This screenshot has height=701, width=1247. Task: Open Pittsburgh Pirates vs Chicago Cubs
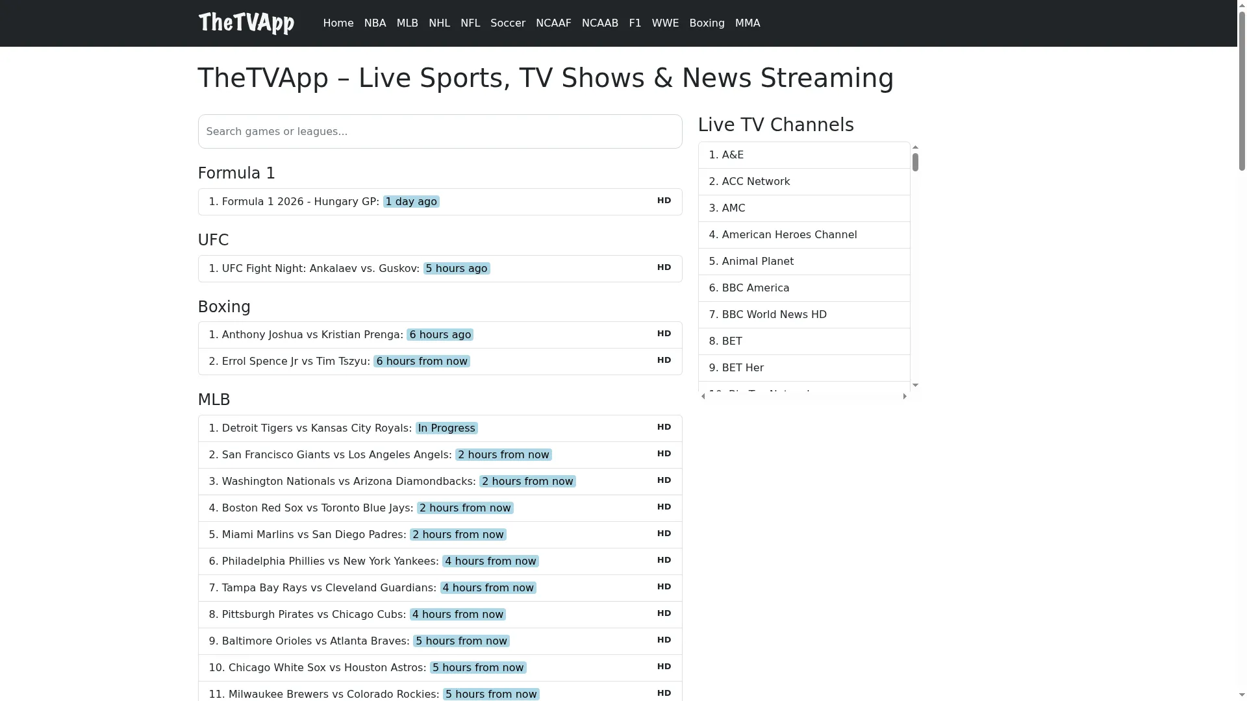pos(440,615)
